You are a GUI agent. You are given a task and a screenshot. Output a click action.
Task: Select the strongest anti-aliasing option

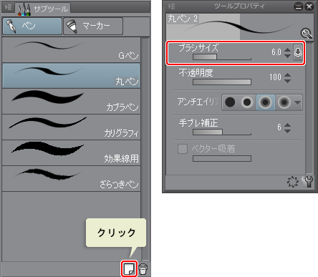click(x=284, y=102)
